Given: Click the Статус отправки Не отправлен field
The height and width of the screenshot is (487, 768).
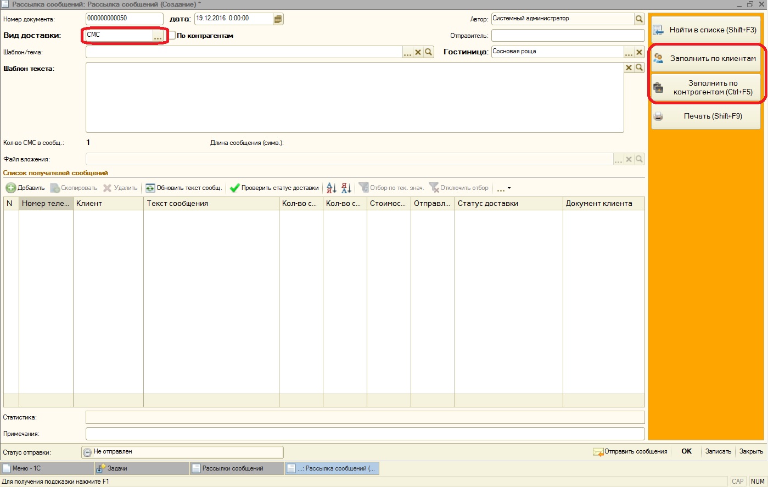Looking at the screenshot, I should pyautogui.click(x=182, y=452).
